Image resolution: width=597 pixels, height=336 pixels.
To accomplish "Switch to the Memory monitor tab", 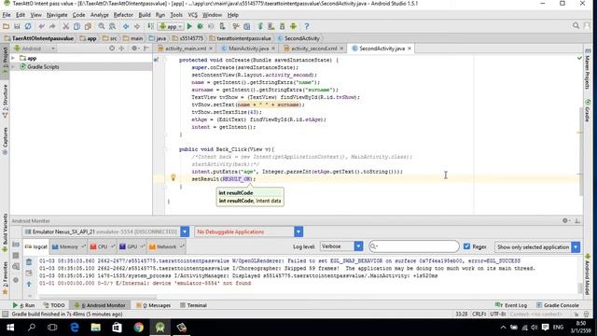I will tap(68, 246).
